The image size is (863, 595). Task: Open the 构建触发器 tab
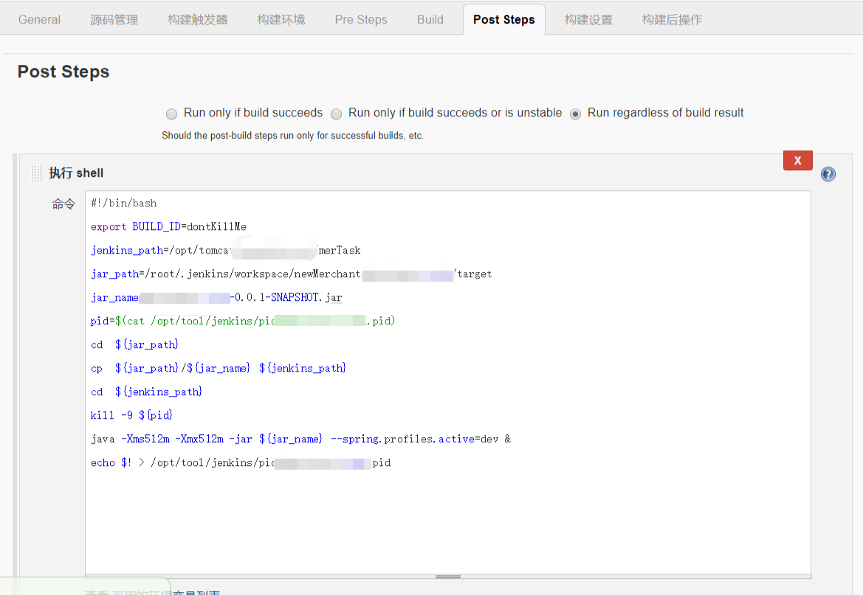[x=198, y=20]
